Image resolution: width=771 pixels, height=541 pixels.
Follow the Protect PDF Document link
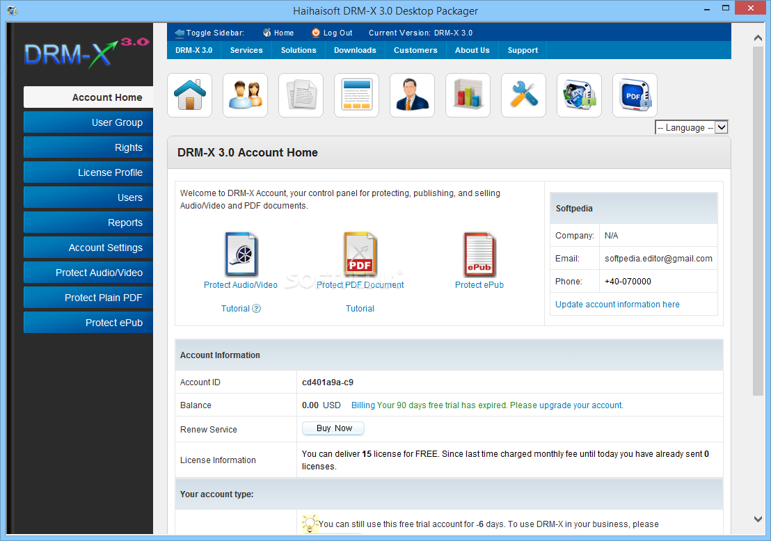pos(360,285)
